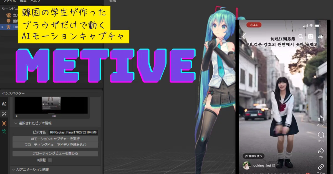
Task: Click the AIモーションキャプチャーを実行 button
Action: coord(55,139)
